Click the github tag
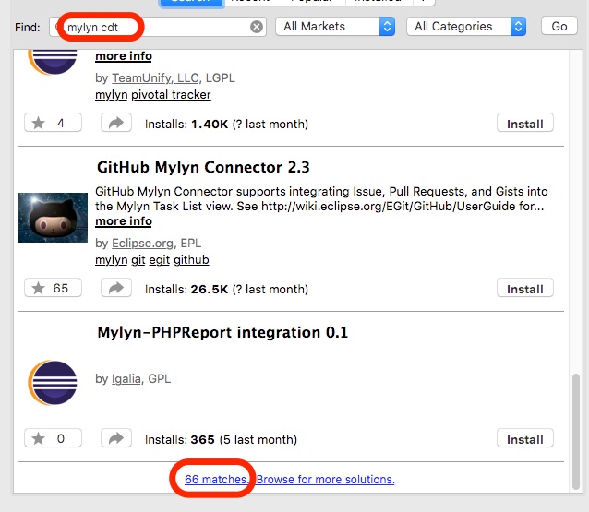This screenshot has width=589, height=512. [191, 260]
